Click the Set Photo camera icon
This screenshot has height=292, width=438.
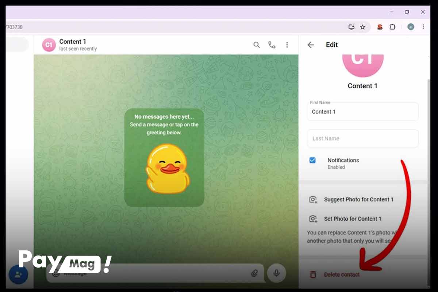point(313,219)
